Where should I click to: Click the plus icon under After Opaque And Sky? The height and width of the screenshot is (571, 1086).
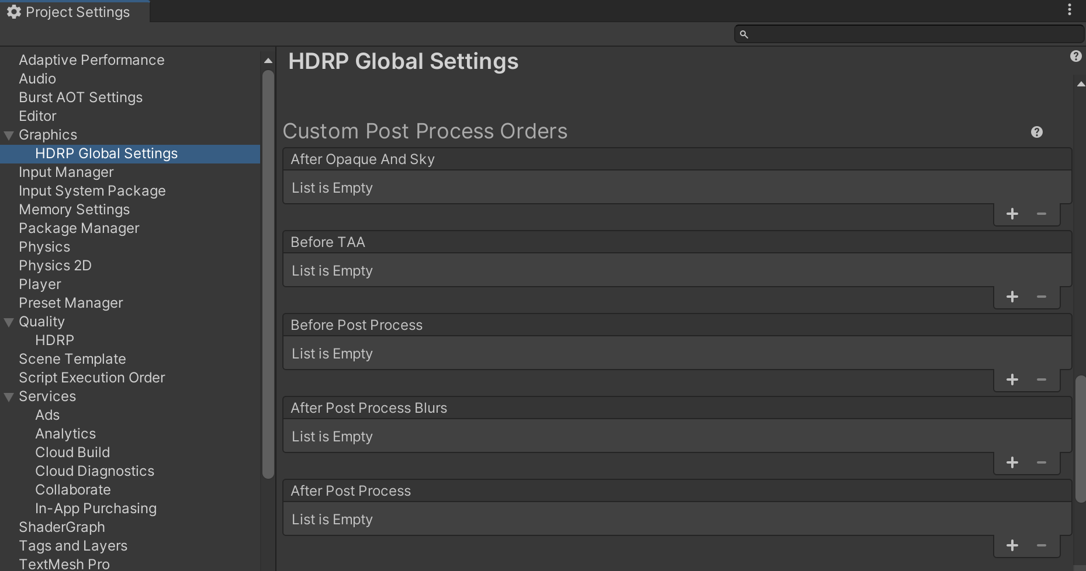1012,214
